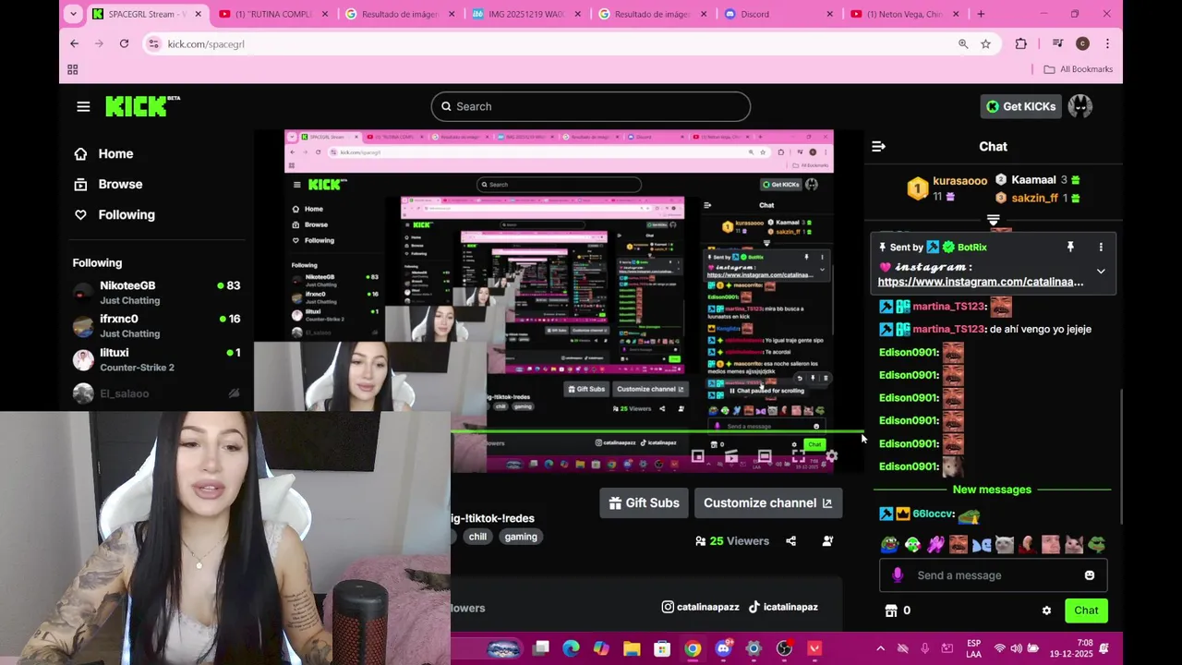Image resolution: width=1182 pixels, height=665 pixels.
Task: Open Chrome zoom indicator icon
Action: click(x=963, y=43)
